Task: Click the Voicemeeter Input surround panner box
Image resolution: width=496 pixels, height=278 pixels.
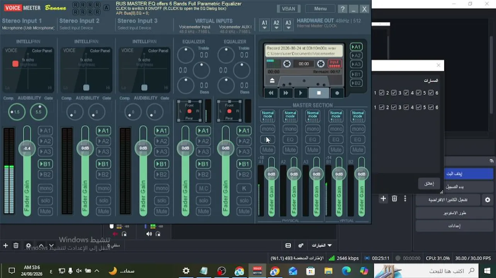Action: [189, 111]
